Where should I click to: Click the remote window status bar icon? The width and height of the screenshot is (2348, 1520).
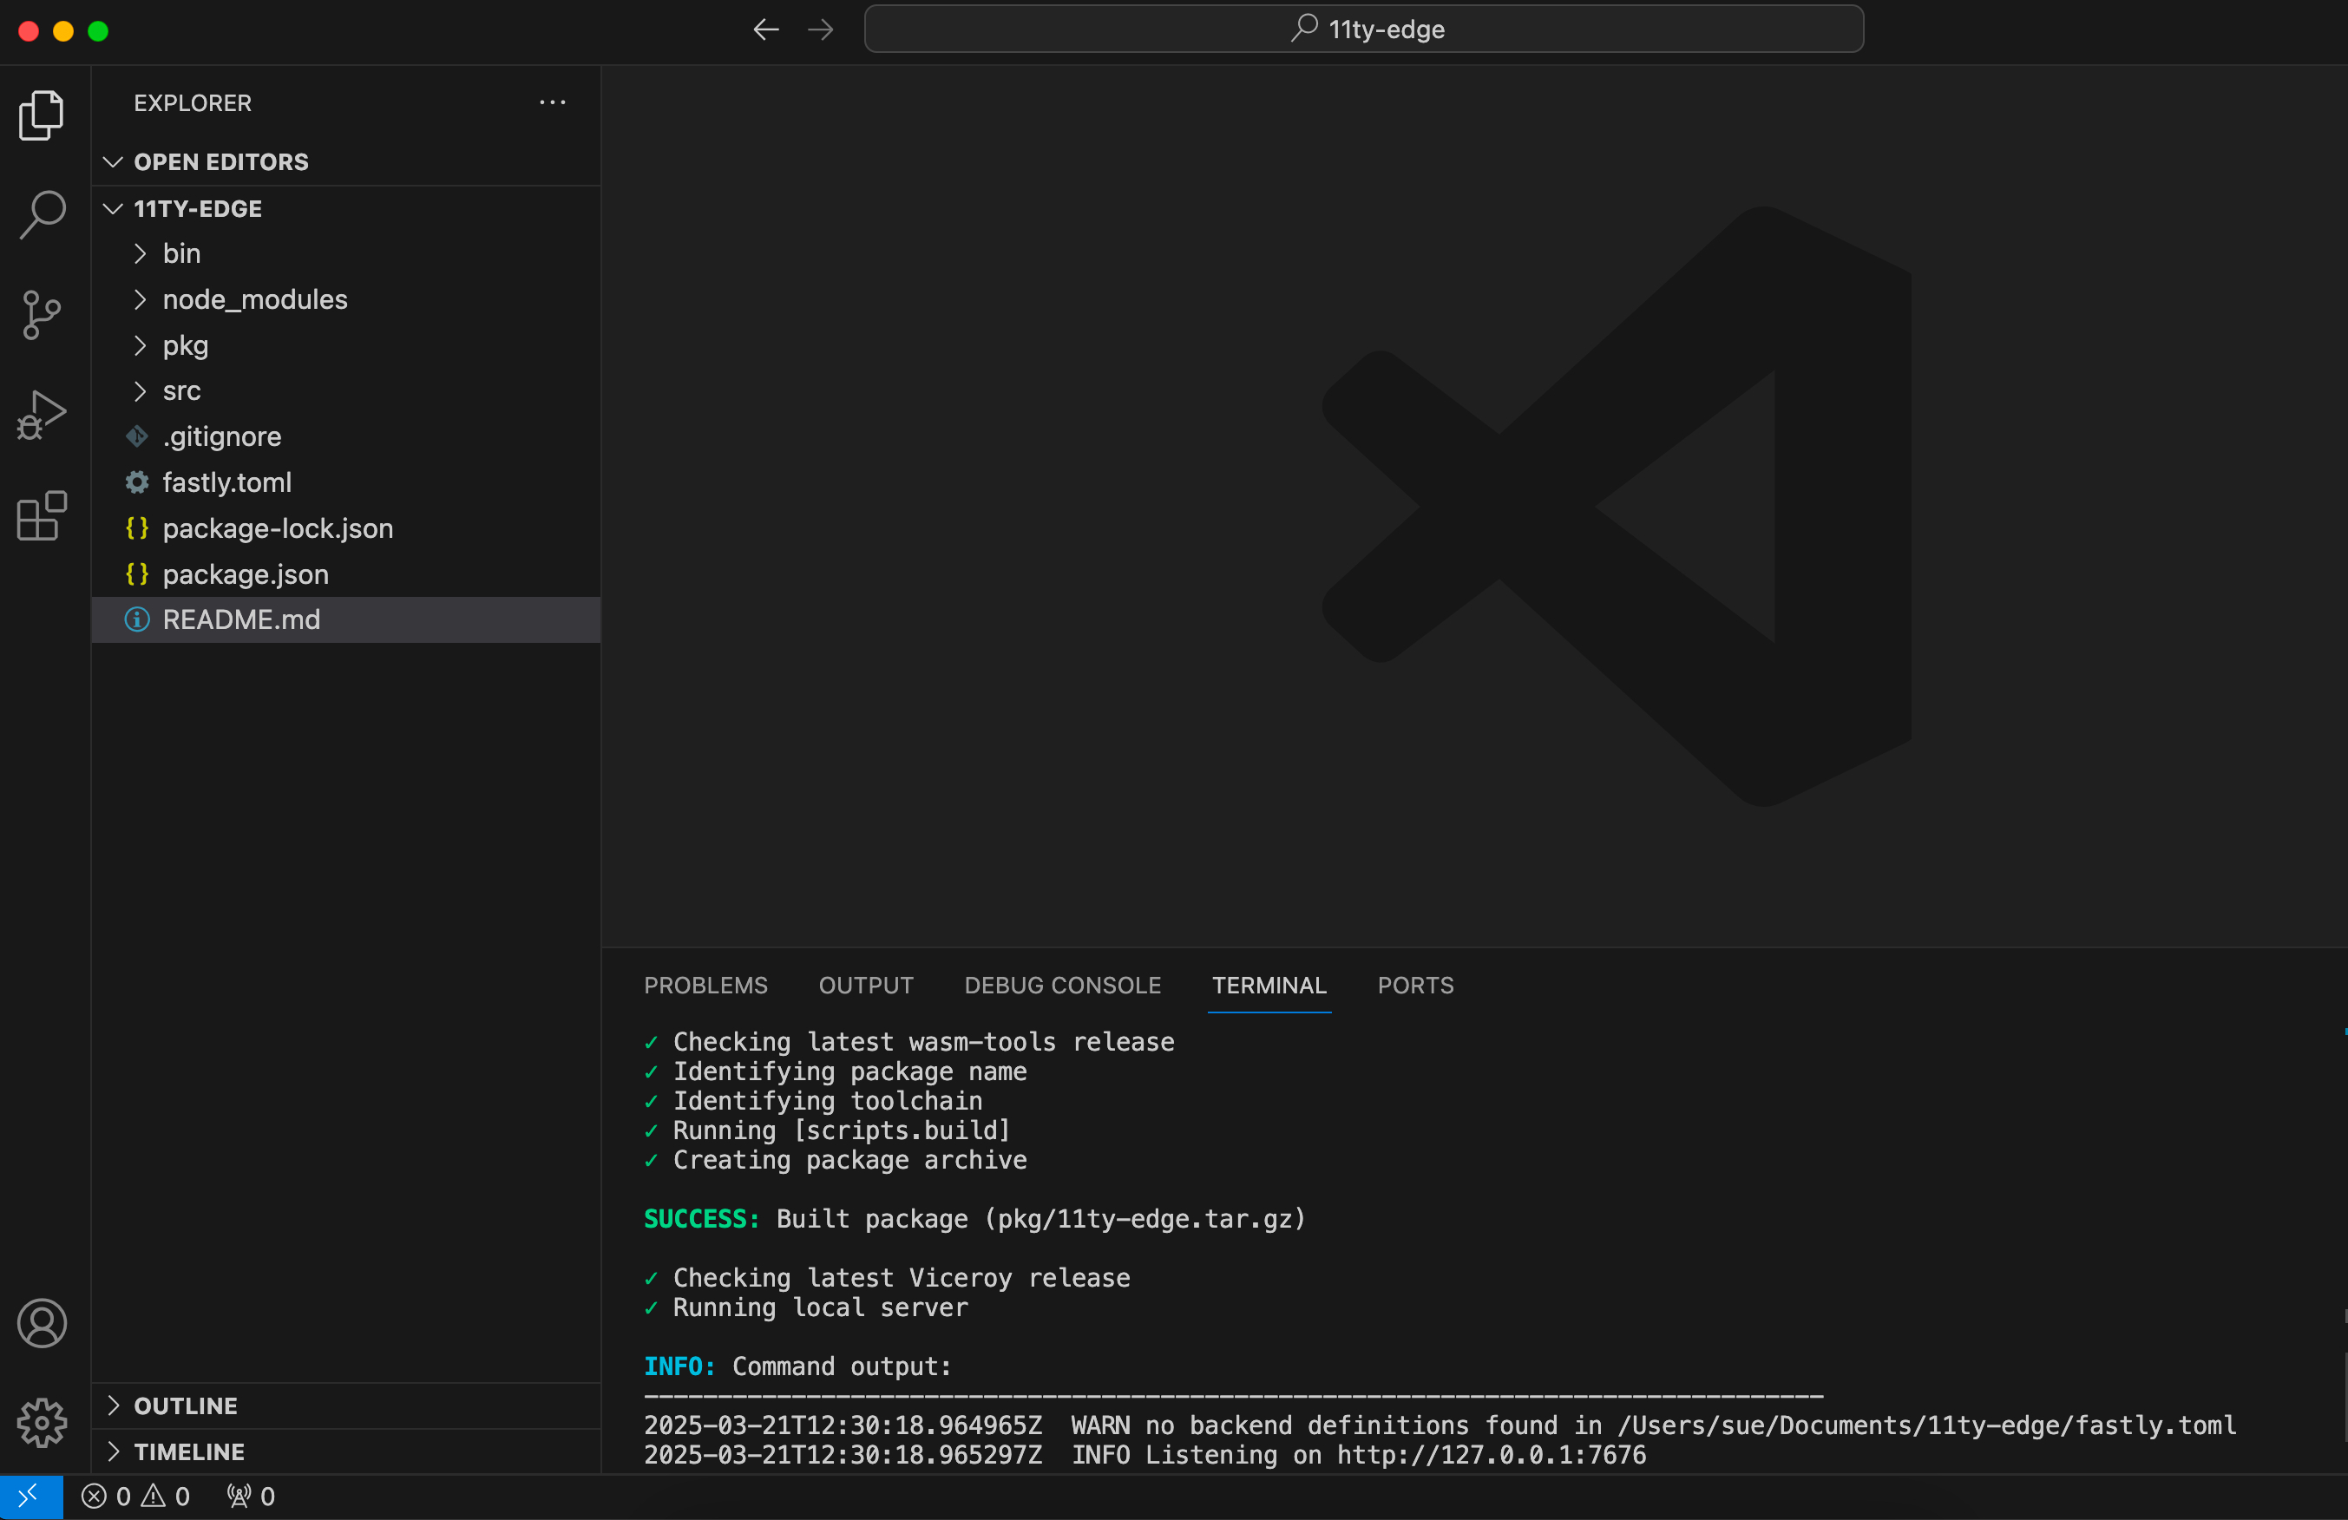pos(30,1497)
